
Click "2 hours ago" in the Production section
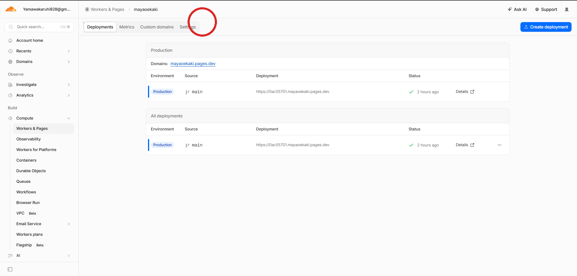[428, 92]
